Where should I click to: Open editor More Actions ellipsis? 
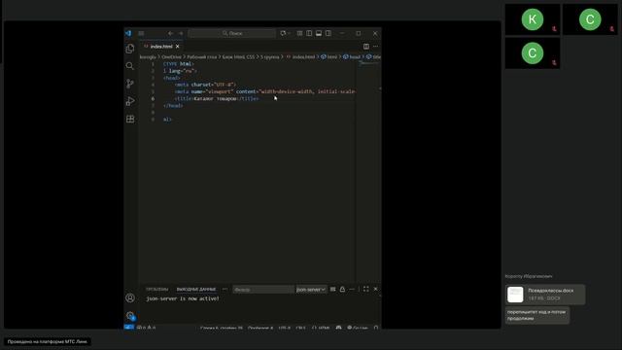[x=376, y=47]
